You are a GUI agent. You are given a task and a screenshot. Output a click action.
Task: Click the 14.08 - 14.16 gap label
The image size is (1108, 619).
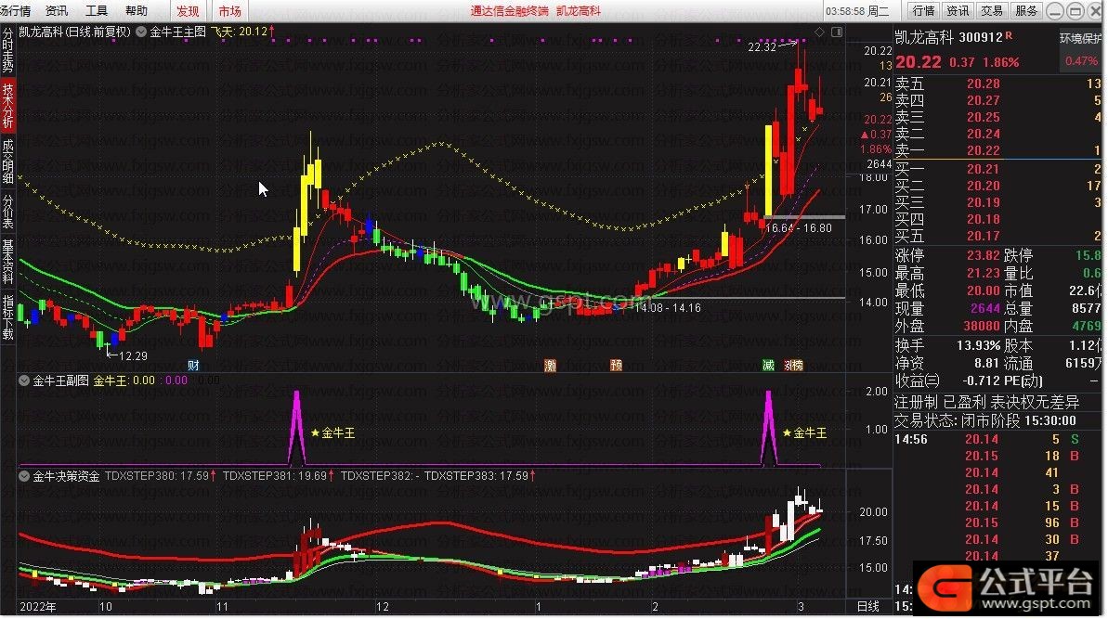click(x=668, y=308)
